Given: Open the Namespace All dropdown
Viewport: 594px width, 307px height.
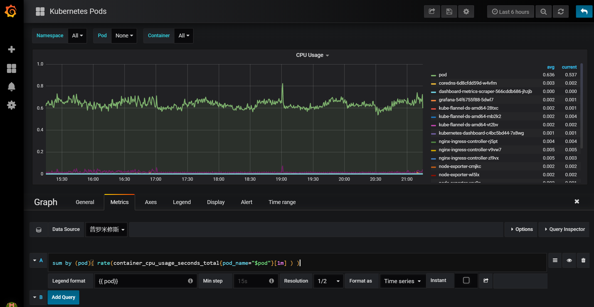Looking at the screenshot, I should click(x=77, y=36).
